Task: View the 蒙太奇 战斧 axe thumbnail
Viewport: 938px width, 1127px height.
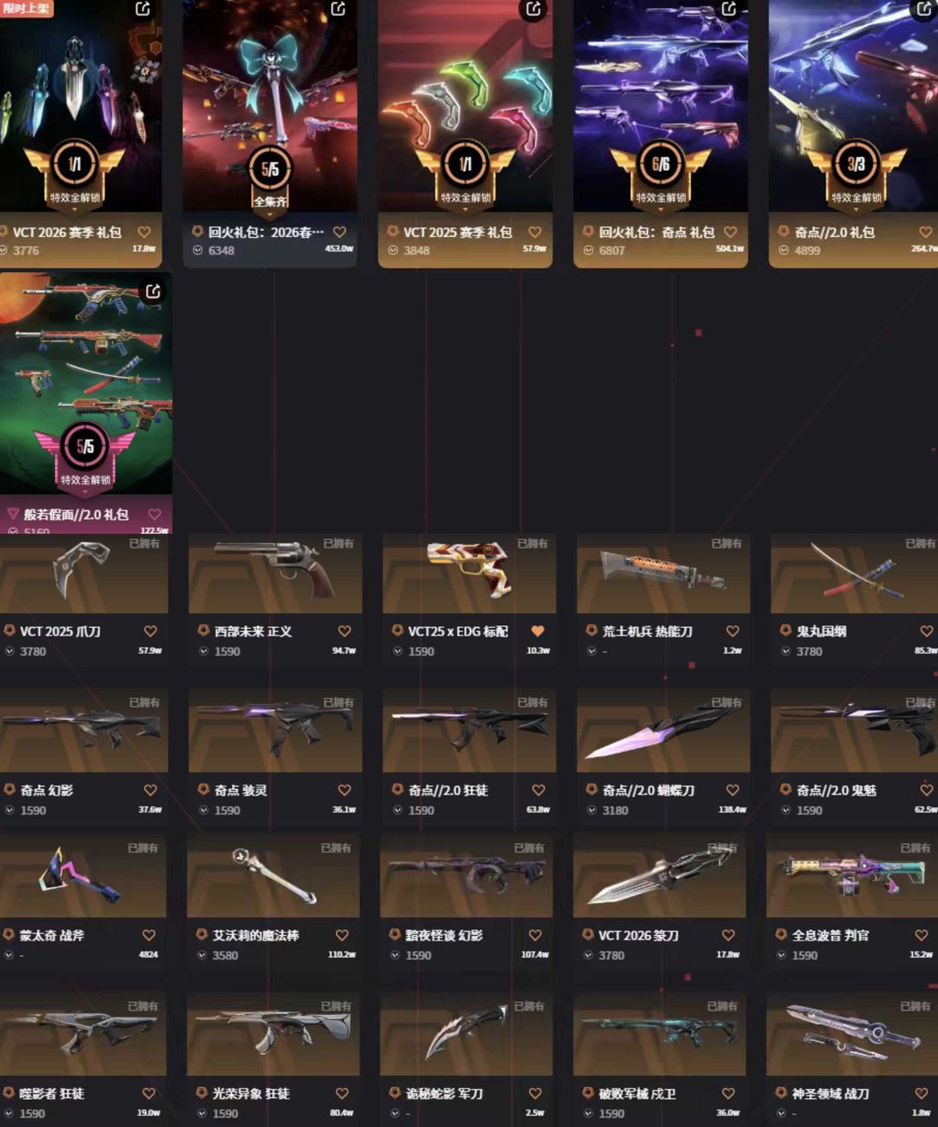Action: [83, 877]
